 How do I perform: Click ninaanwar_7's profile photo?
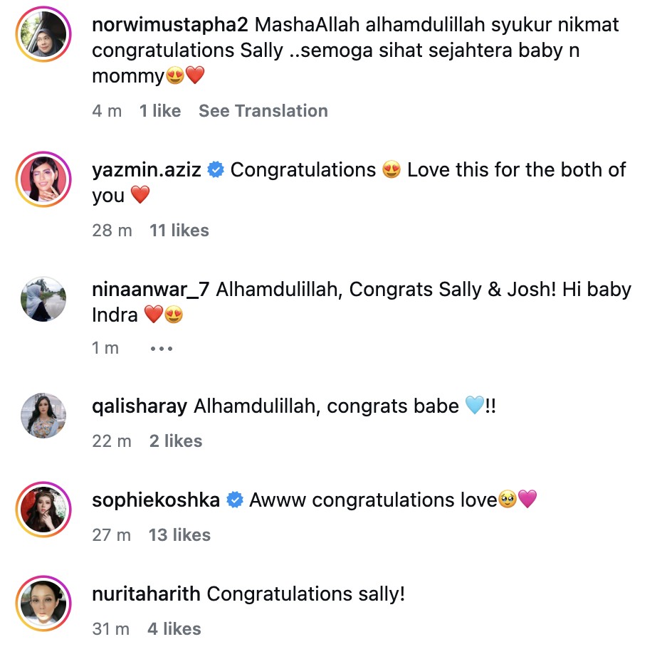(43, 299)
